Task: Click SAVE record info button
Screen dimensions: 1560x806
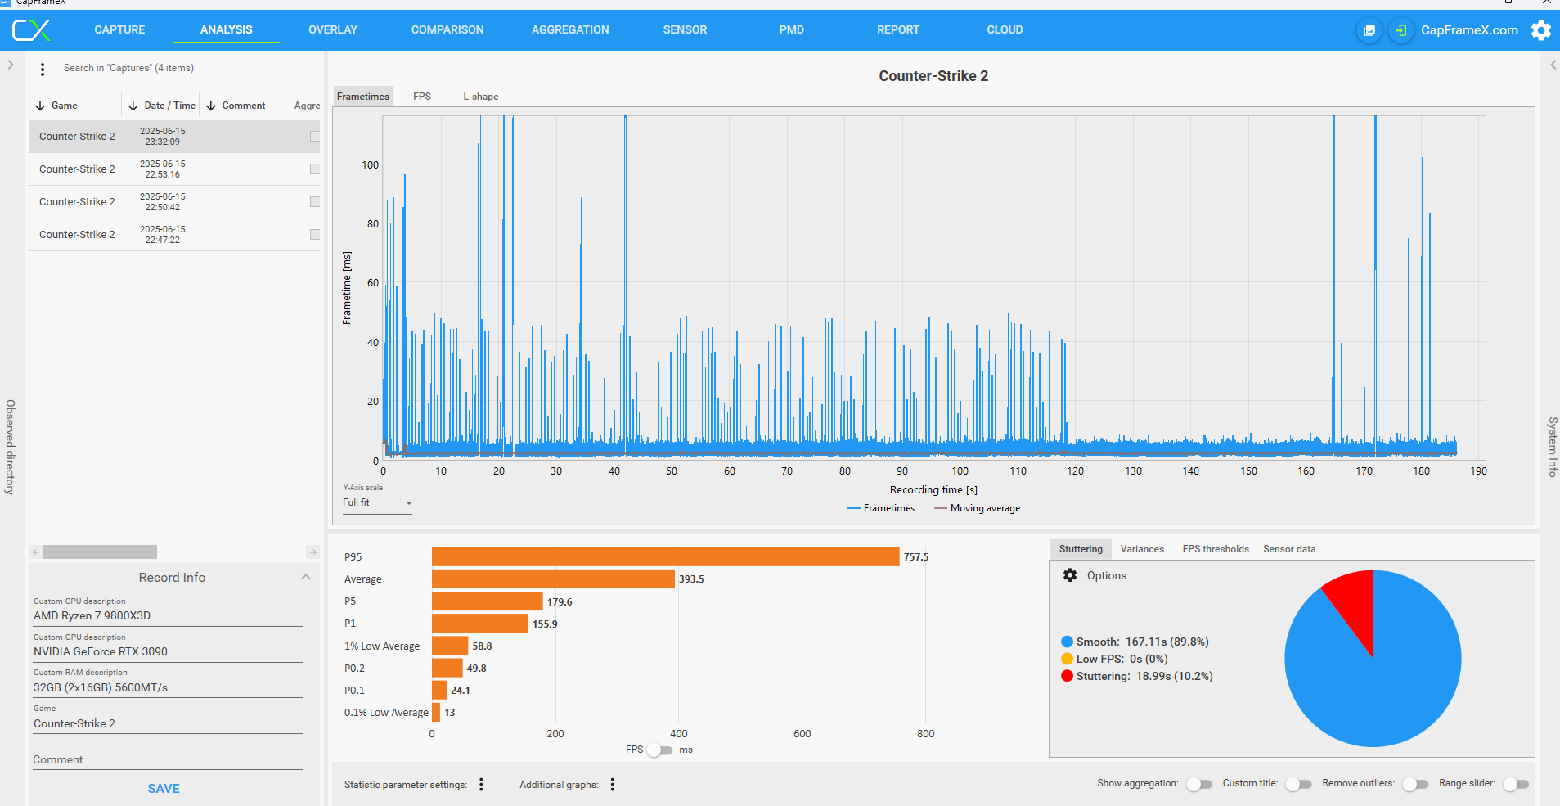Action: click(164, 789)
